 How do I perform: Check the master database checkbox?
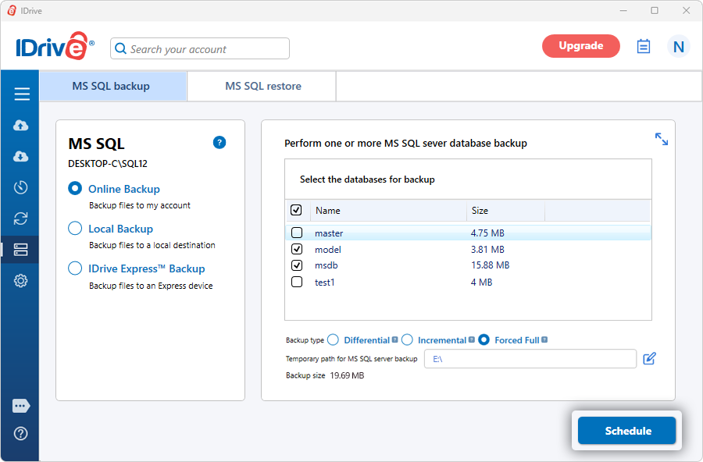tap(297, 233)
